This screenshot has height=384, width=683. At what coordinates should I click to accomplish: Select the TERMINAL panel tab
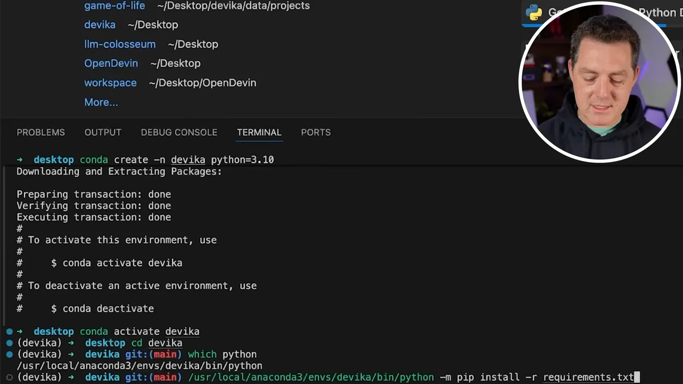(259, 132)
